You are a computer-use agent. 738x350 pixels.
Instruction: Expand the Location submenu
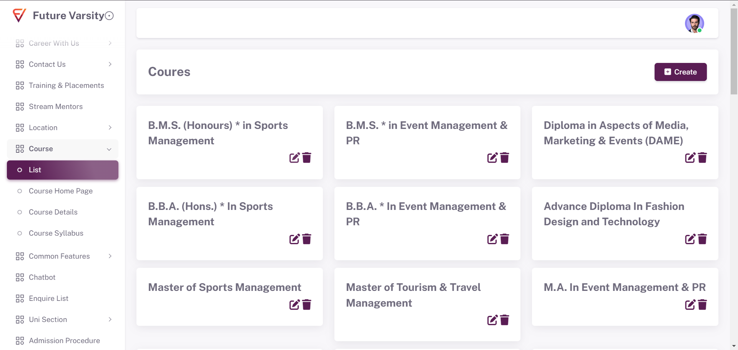[63, 128]
